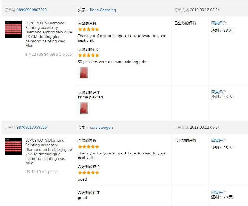Reply to the 'Prima plakkers' follow-up review

click(x=219, y=92)
